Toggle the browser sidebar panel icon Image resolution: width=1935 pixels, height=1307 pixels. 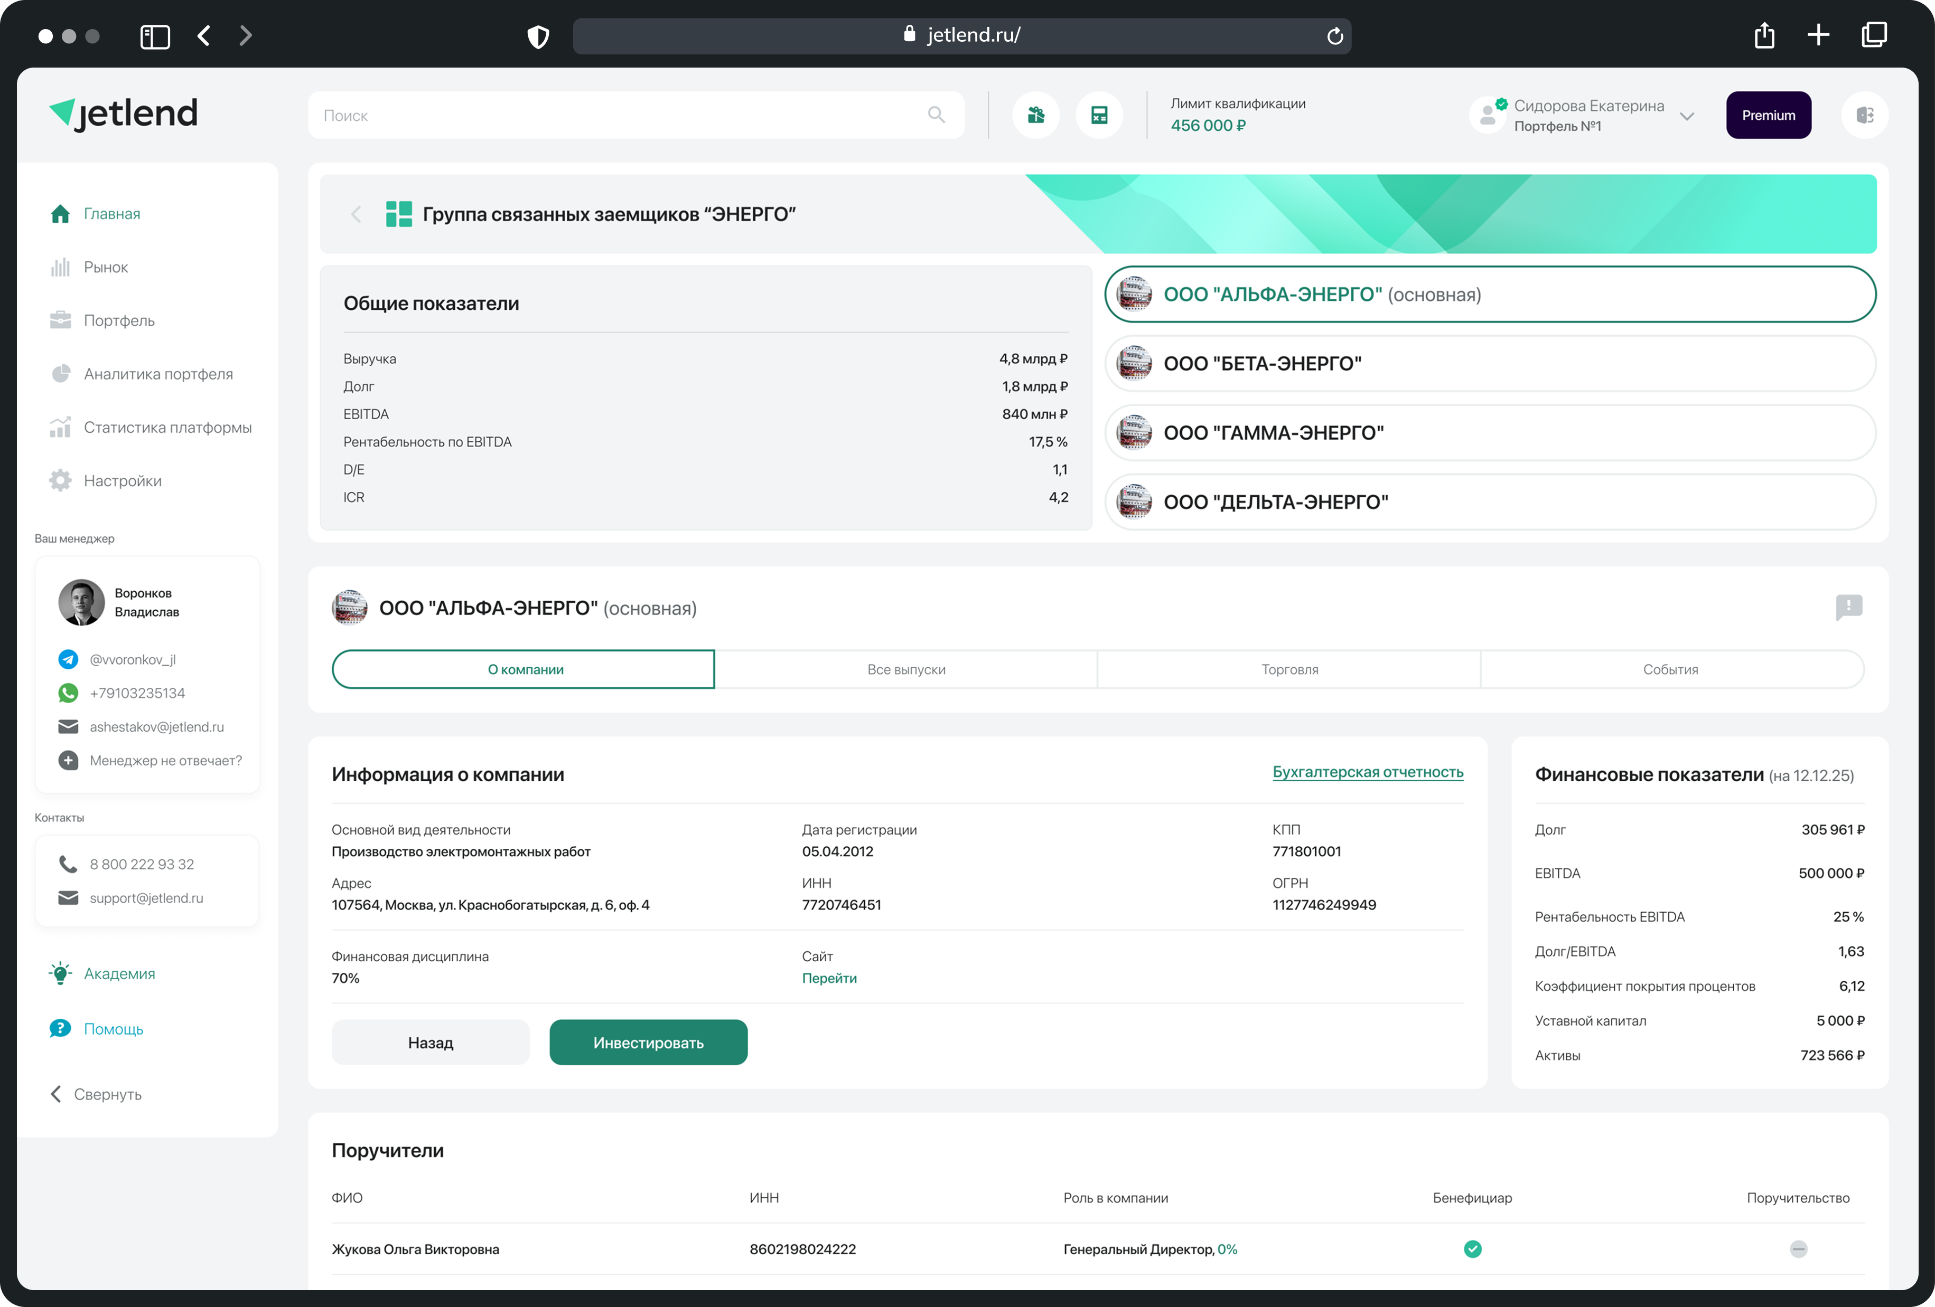[155, 36]
